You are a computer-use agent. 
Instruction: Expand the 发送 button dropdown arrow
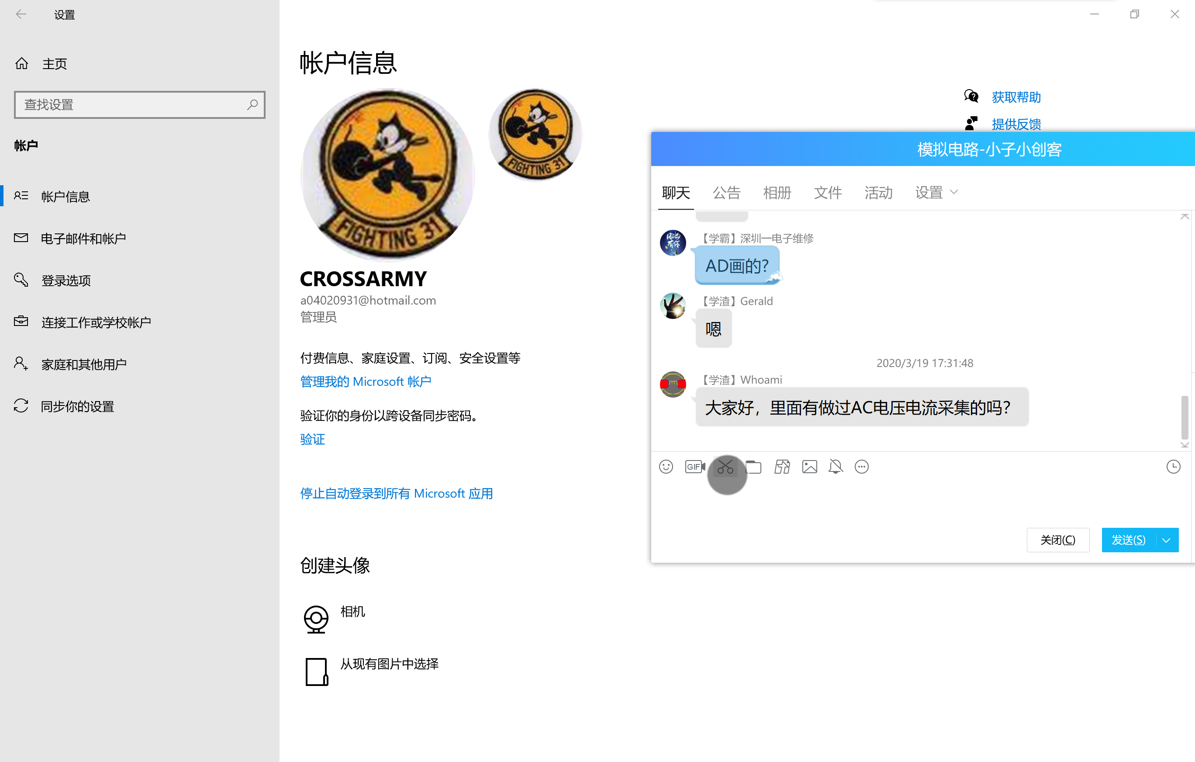click(1166, 540)
